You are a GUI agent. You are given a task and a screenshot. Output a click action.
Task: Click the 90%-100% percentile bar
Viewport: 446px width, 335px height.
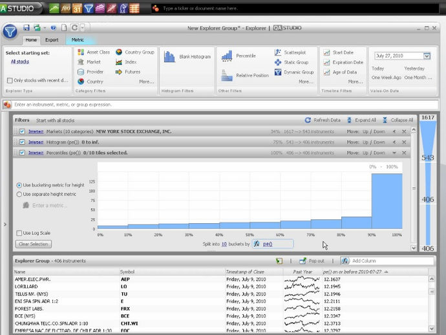click(x=387, y=201)
